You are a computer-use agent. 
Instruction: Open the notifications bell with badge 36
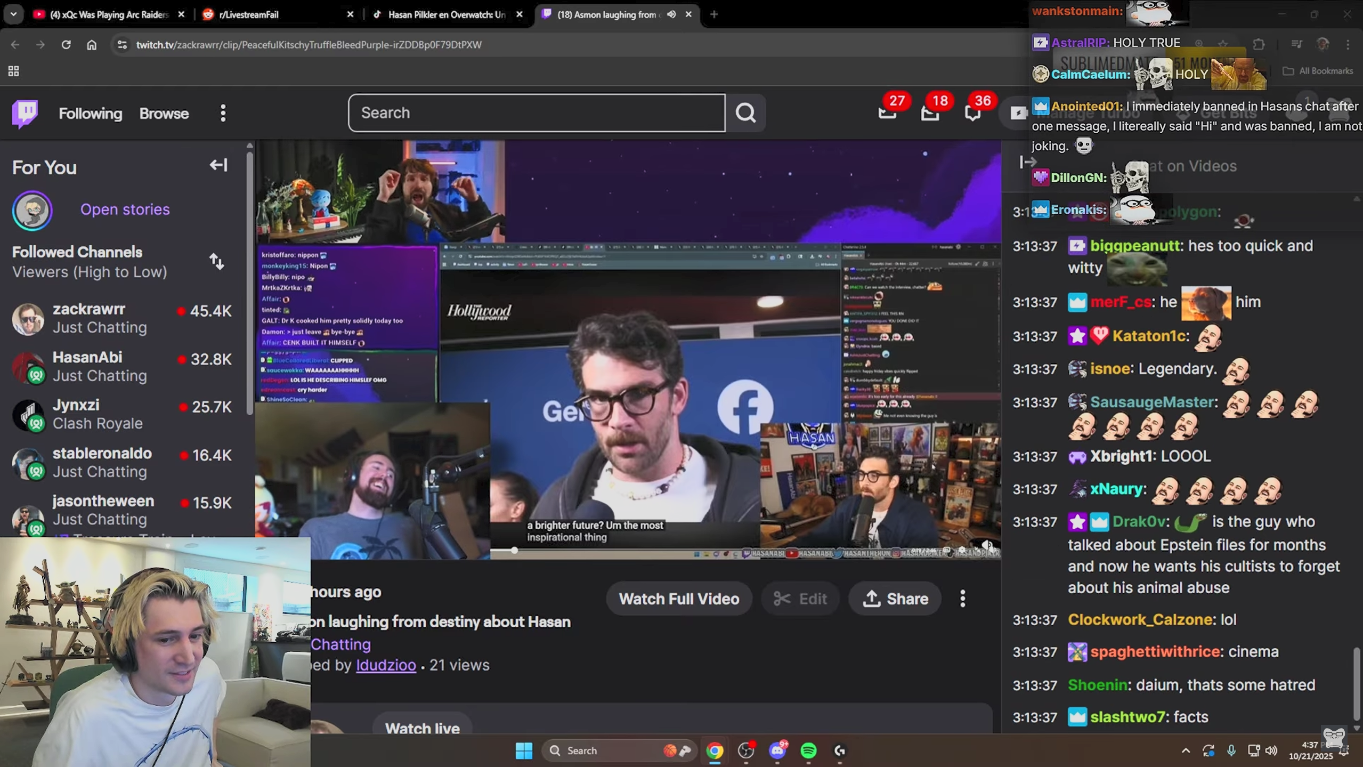pos(972,113)
